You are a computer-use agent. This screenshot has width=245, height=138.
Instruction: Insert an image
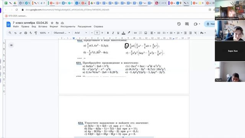click(x=145, y=33)
